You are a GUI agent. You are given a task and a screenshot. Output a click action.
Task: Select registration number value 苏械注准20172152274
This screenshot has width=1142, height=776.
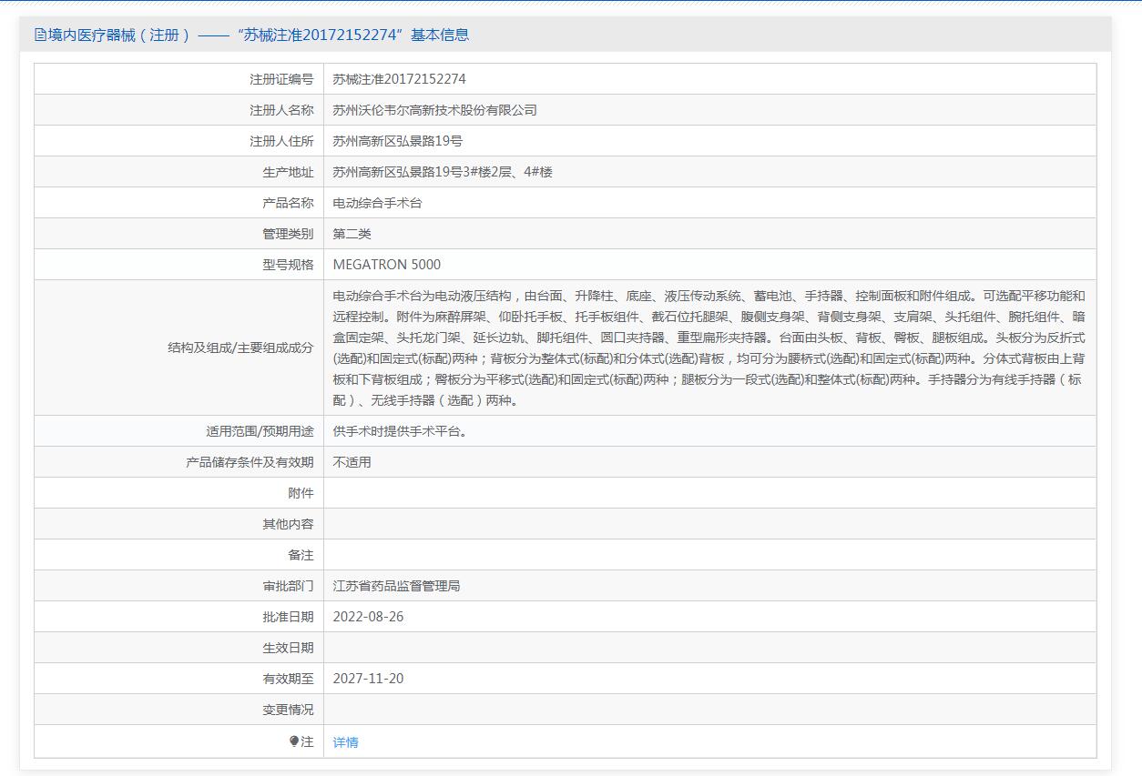pyautogui.click(x=399, y=79)
